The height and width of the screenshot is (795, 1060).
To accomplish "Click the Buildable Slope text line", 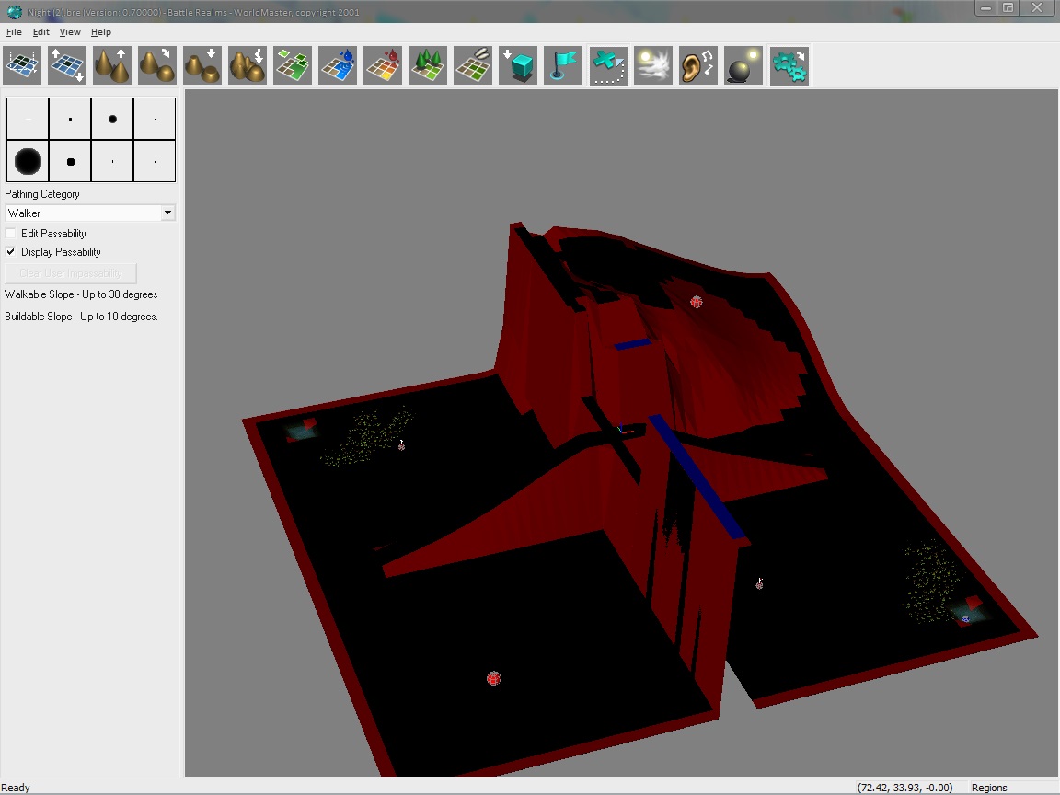I will [x=81, y=317].
